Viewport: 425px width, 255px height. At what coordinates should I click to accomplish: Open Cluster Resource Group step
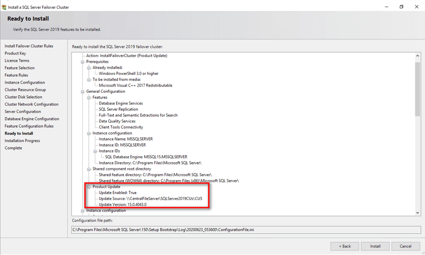coord(25,90)
